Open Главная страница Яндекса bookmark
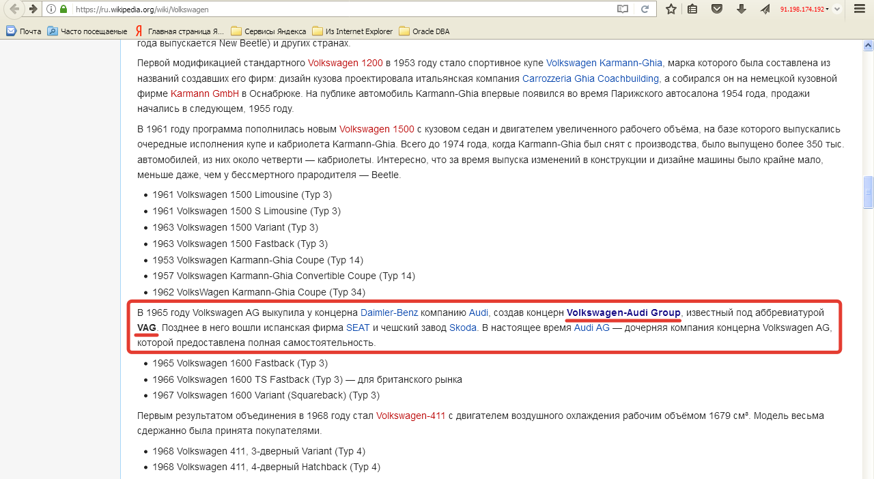 pos(180,31)
